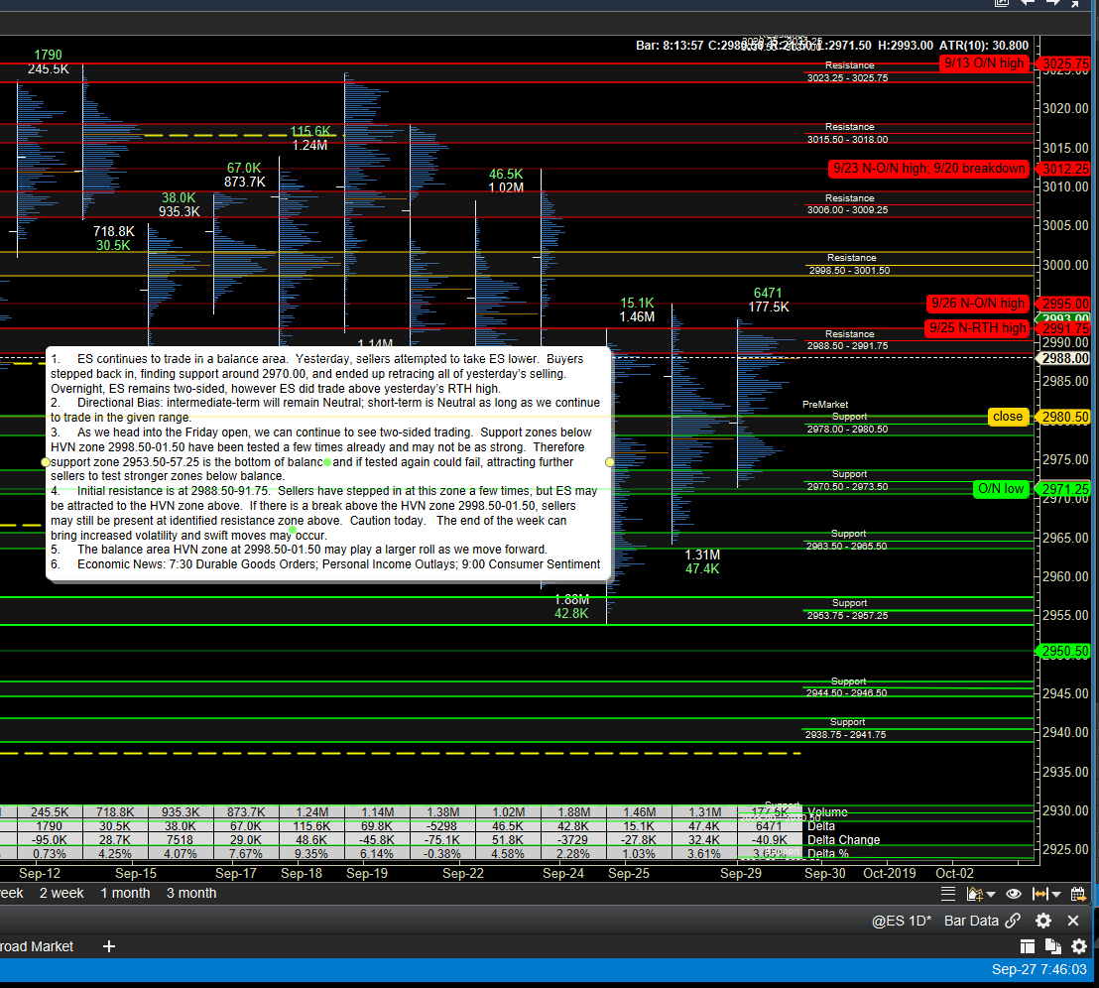This screenshot has width=1099, height=988.
Task: Expand the bar spacing dropdown arrow
Action: (1056, 894)
